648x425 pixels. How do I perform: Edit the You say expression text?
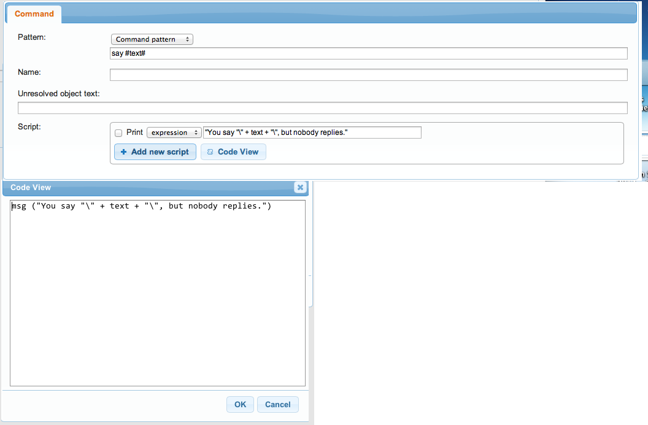click(313, 132)
